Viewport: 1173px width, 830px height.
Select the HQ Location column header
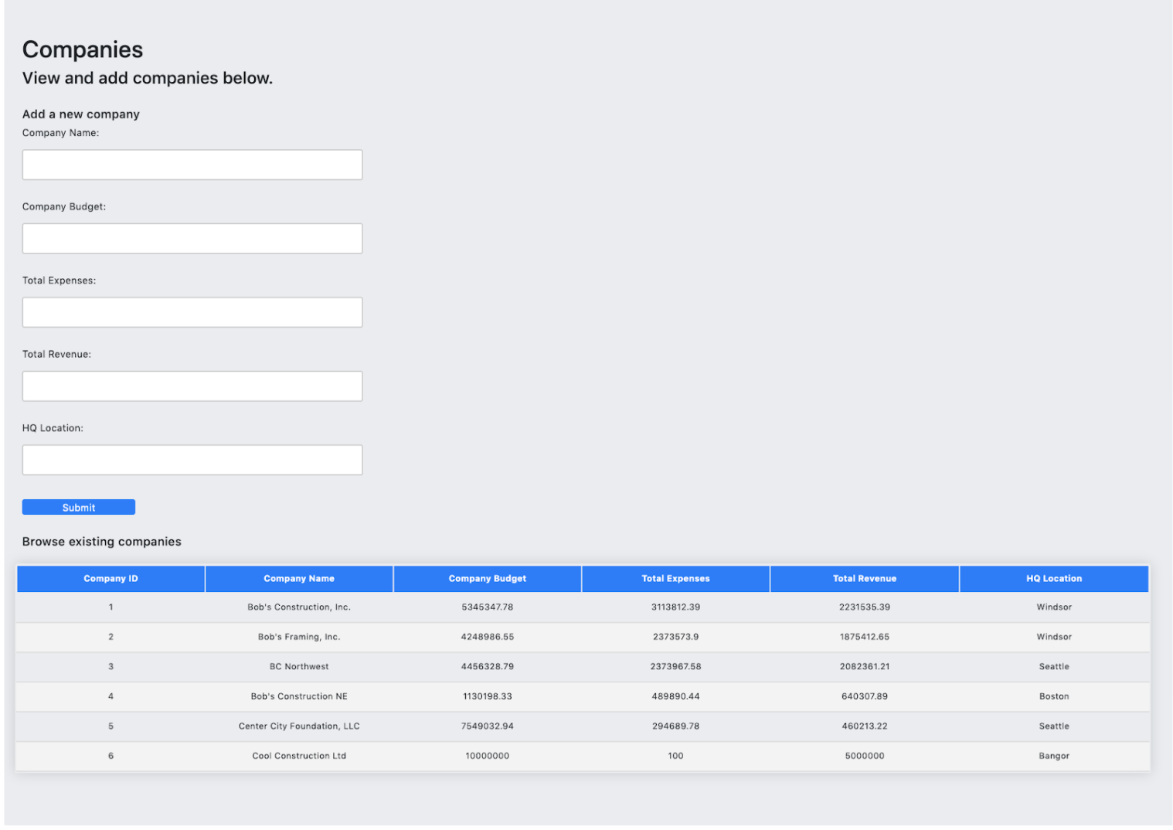(1053, 578)
